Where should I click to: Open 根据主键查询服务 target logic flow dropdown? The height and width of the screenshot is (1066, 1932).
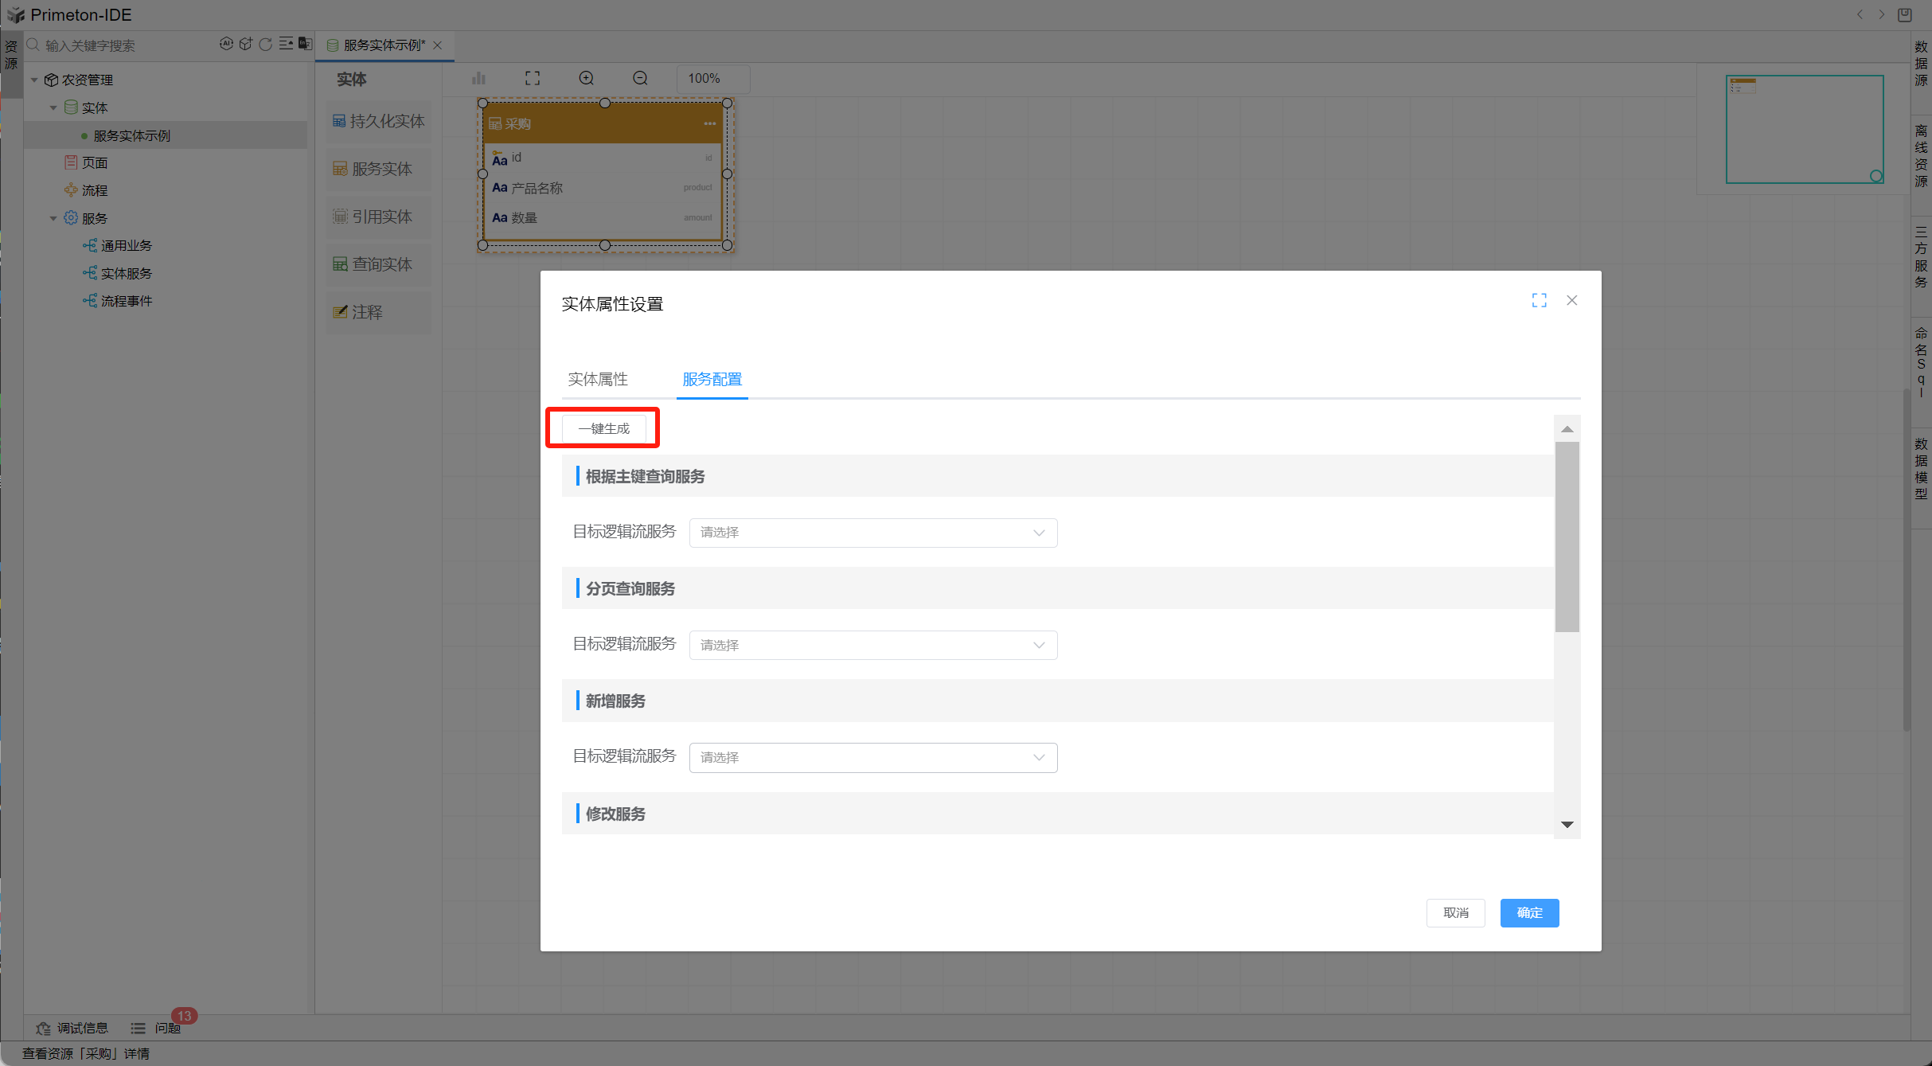pos(872,533)
